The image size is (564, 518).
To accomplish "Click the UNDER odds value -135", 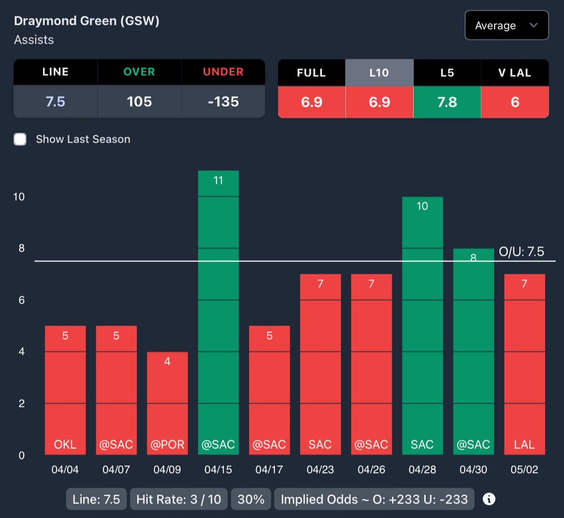I will click(x=223, y=101).
